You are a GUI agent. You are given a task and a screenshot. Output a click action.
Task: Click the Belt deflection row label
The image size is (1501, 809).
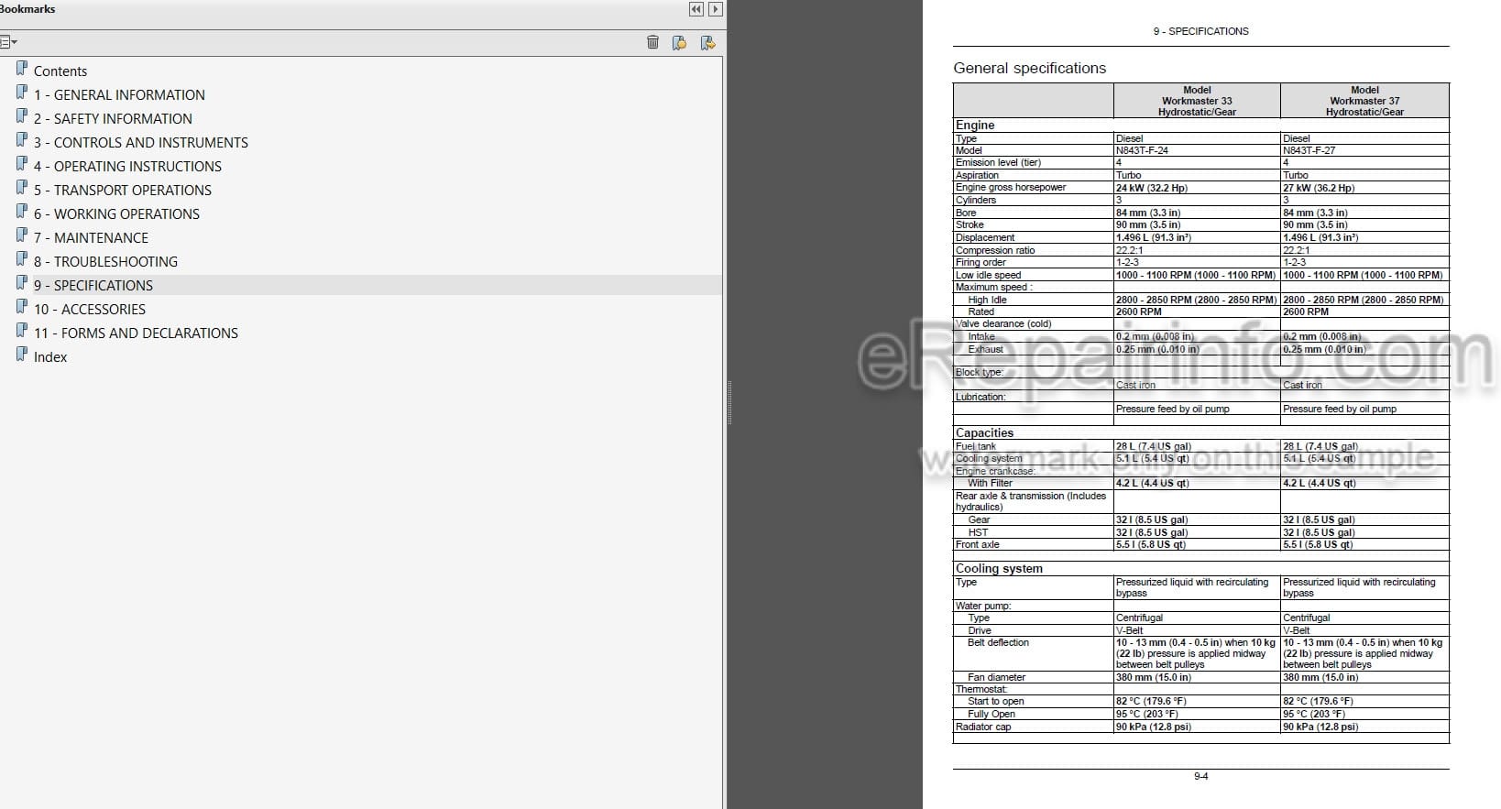998,642
